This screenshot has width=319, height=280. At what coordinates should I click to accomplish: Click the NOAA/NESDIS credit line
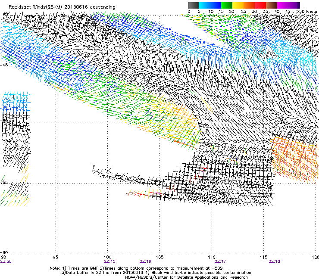(x=186, y=277)
